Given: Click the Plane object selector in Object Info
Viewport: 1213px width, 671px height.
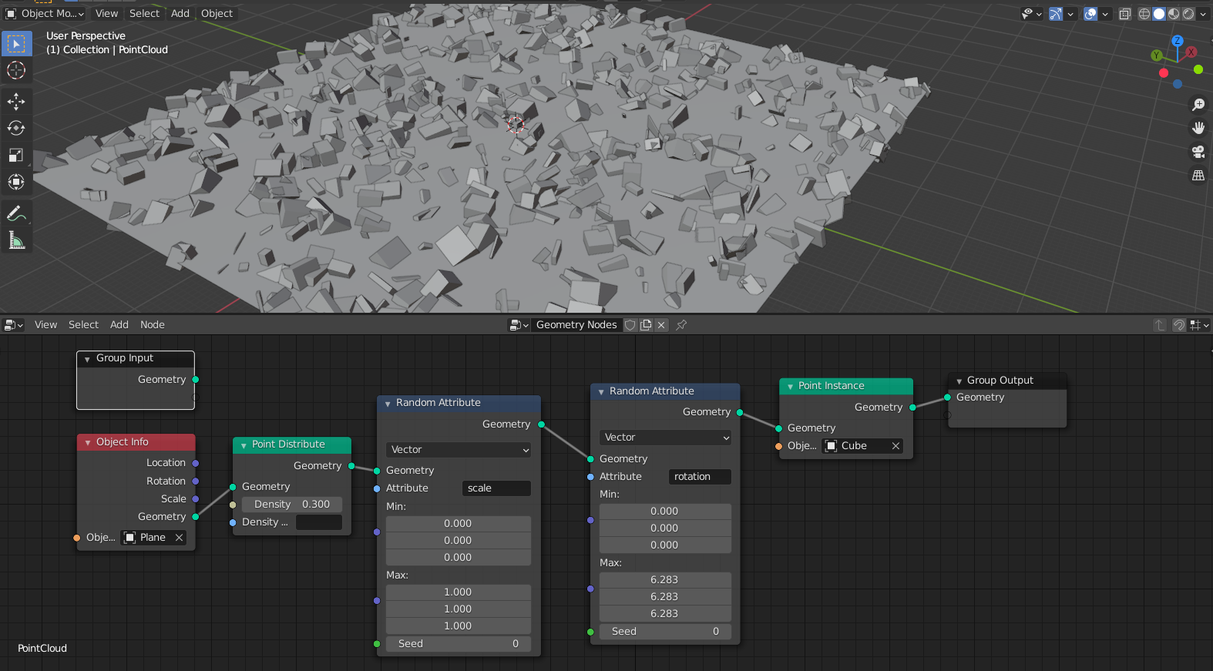Looking at the screenshot, I should pyautogui.click(x=152, y=538).
